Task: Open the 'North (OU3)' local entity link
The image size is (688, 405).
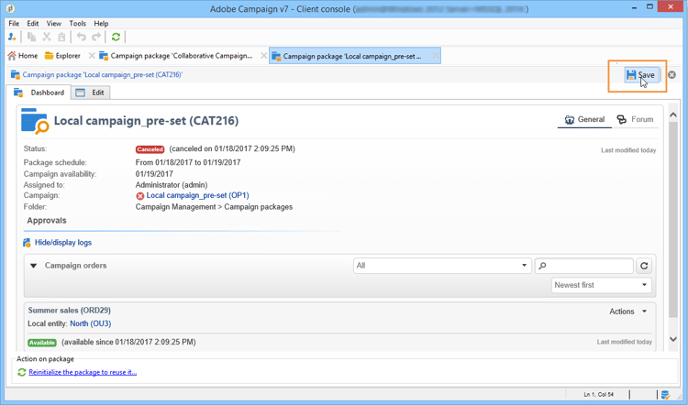Action: click(91, 323)
